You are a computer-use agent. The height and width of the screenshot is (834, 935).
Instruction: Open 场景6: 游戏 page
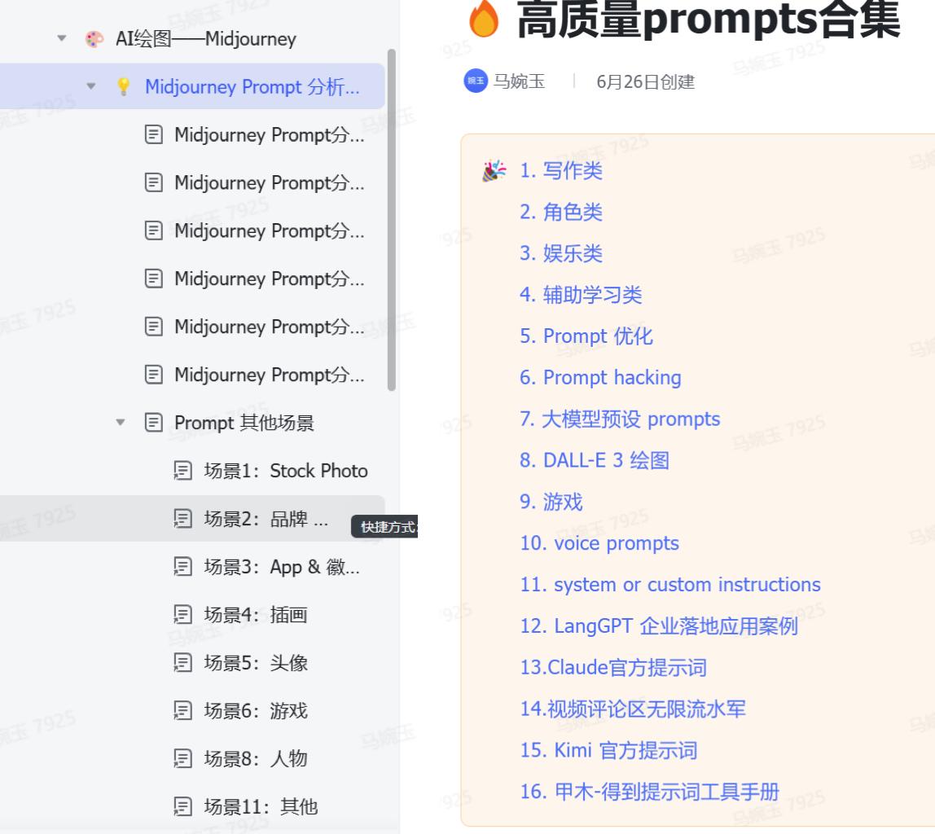point(256,710)
